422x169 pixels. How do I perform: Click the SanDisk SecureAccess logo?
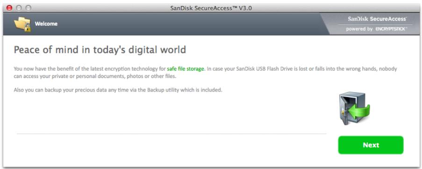tap(377, 19)
